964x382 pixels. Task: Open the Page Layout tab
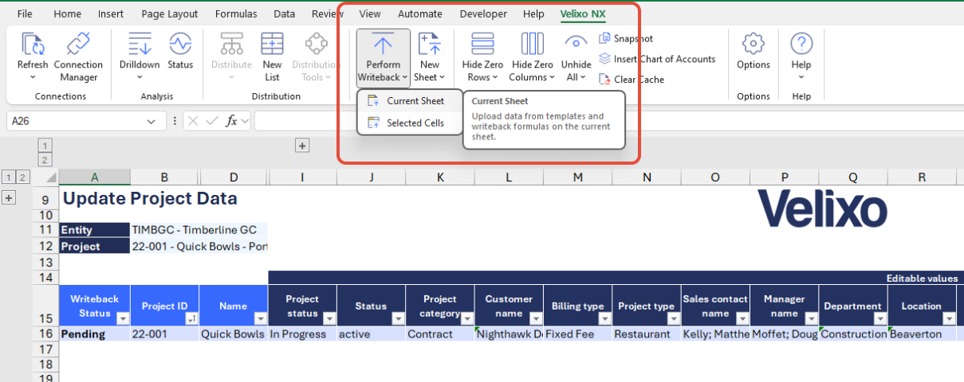(170, 14)
